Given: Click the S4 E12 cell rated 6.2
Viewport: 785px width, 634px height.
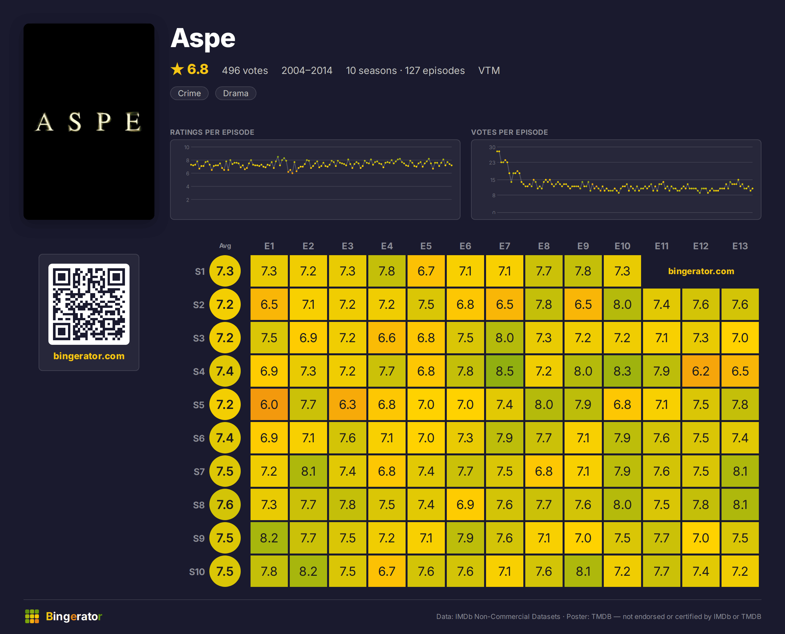Looking at the screenshot, I should pos(701,371).
